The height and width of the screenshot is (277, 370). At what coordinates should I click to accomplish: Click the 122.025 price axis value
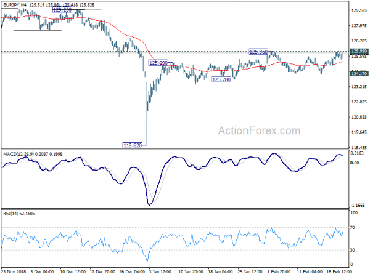click(359, 102)
